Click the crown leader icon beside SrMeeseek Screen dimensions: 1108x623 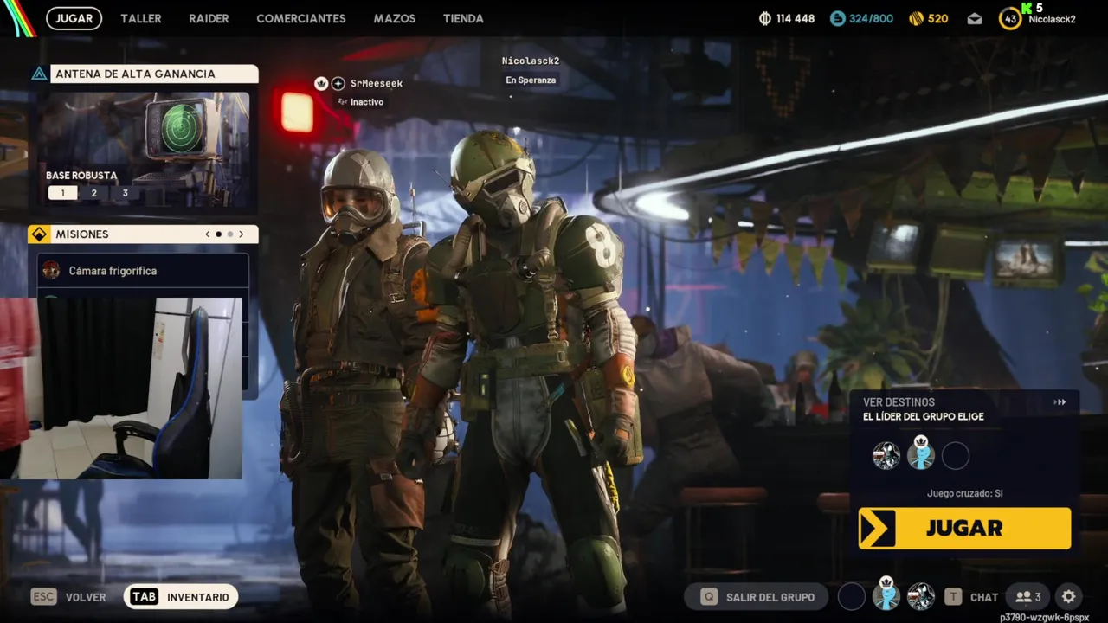(321, 84)
